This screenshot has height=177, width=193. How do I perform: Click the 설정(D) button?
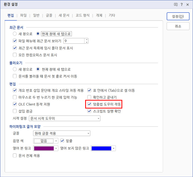pos(178,16)
